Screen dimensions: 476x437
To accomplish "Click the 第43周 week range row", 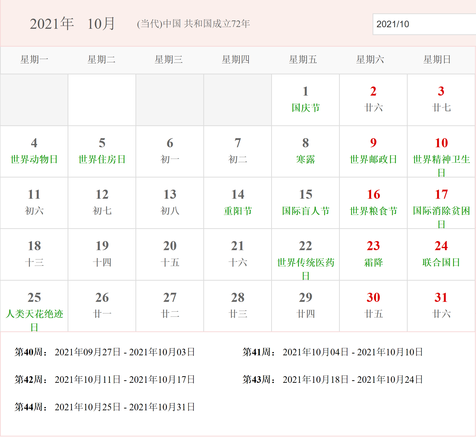I will (333, 380).
